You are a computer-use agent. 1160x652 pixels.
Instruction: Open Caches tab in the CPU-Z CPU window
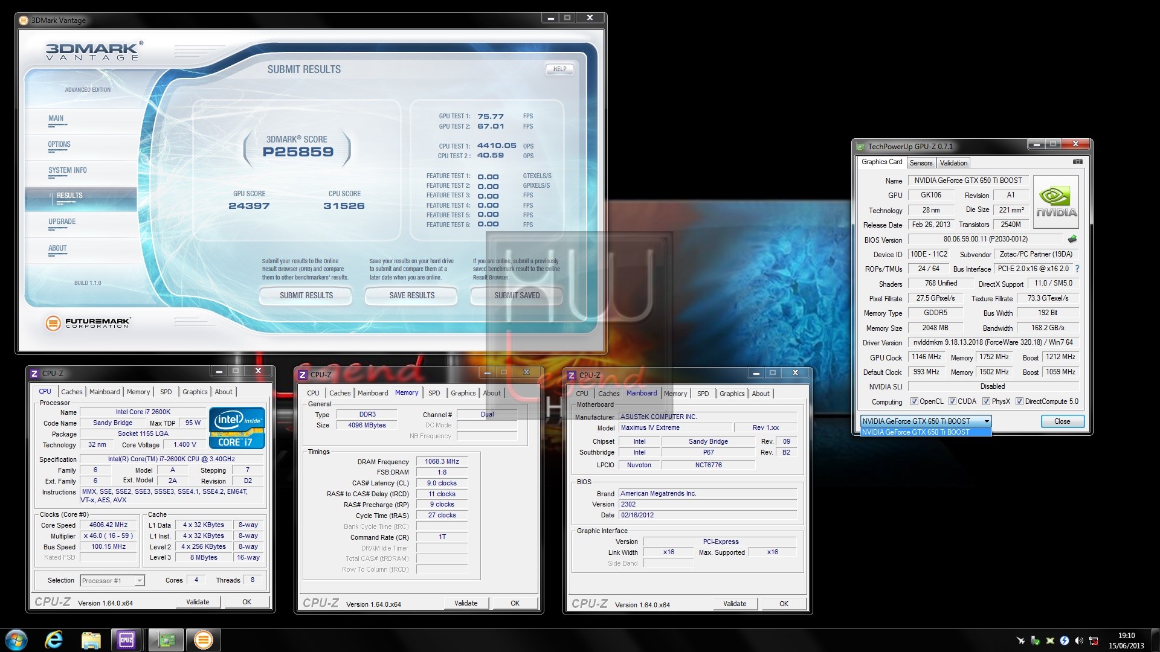(x=71, y=392)
